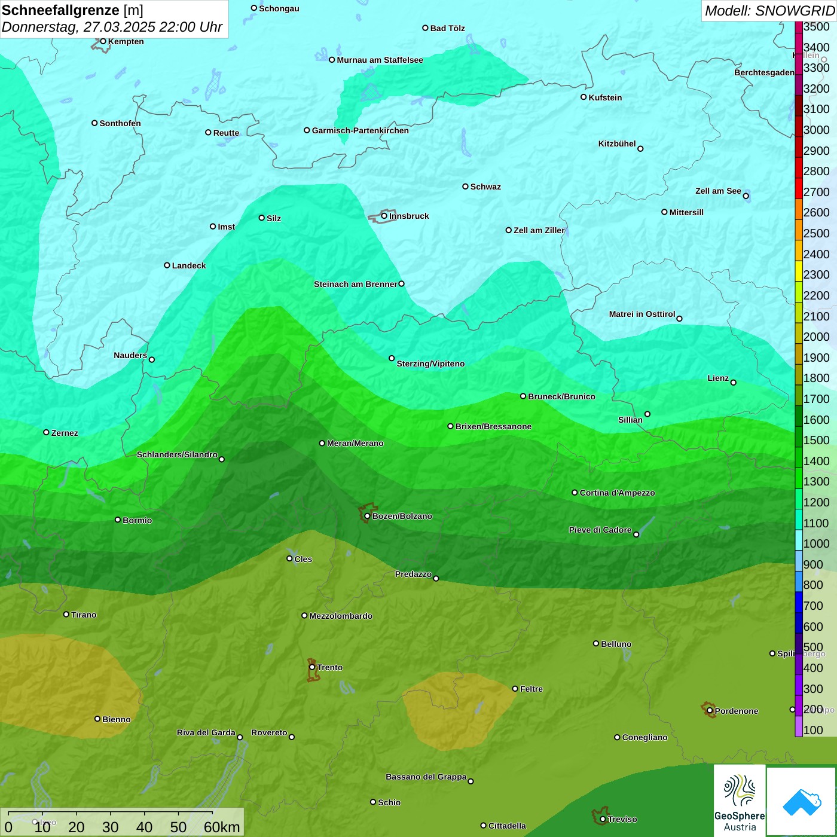Click the Predazzo marker dot
Viewport: 837px width, 837px height.
click(x=436, y=578)
